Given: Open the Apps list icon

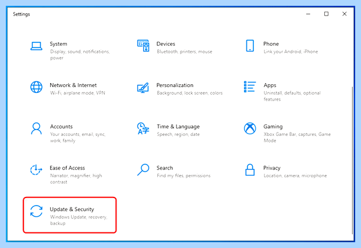Looking at the screenshot, I should click(x=250, y=87).
